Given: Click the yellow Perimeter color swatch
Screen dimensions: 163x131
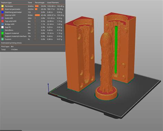Looking at the screenshot, I should point(2,6).
